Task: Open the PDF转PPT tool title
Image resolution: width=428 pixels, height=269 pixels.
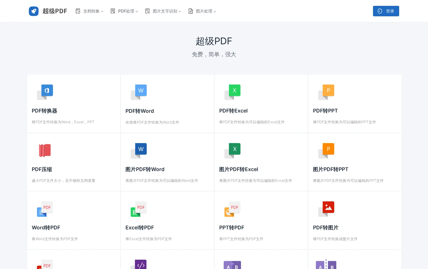Action: pyautogui.click(x=326, y=111)
